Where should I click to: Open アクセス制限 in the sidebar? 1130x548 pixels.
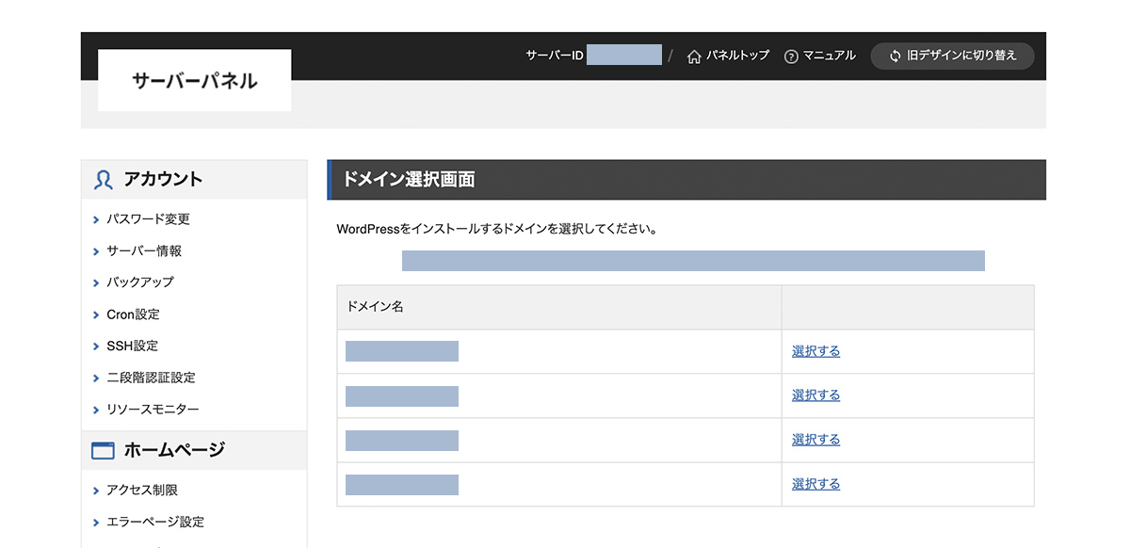(x=142, y=490)
